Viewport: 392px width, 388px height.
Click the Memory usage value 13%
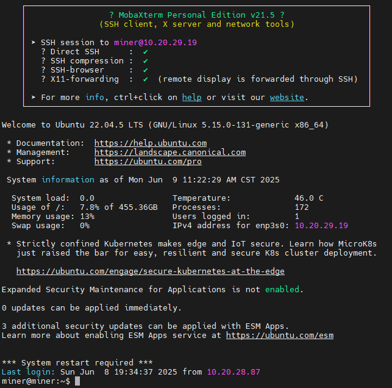click(87, 217)
